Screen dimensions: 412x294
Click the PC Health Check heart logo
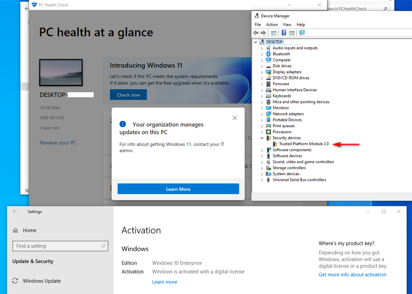click(35, 5)
